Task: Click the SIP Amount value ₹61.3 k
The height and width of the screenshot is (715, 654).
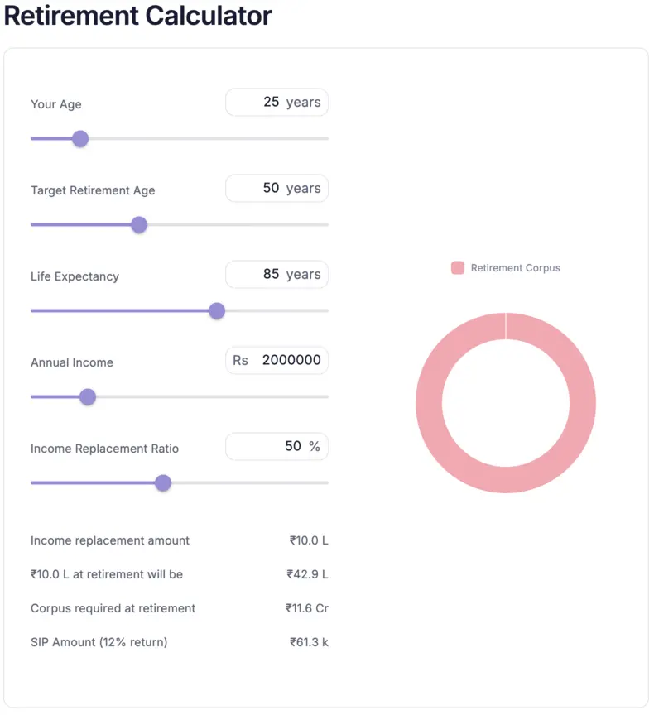Action: [308, 642]
